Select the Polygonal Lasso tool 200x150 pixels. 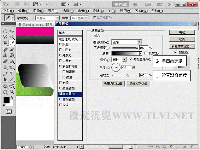coord(5,37)
